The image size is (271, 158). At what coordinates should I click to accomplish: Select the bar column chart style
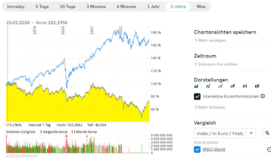[x=233, y=86]
